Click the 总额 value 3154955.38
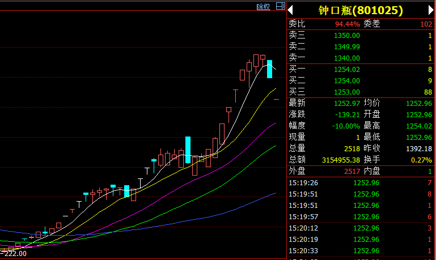The width and height of the screenshot is (436, 260). point(341,160)
